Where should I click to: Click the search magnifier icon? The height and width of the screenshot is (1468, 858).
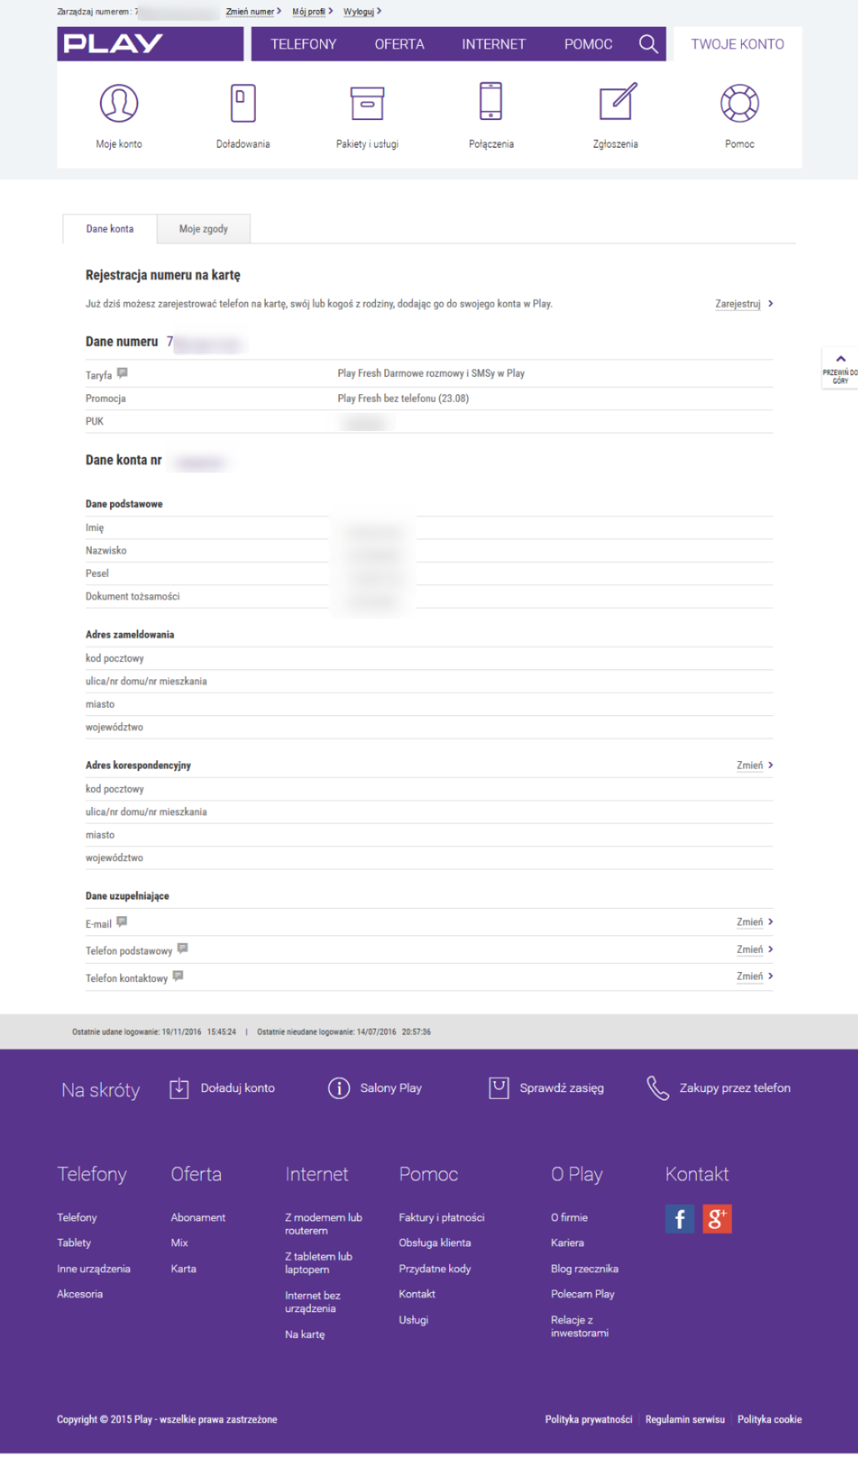pyautogui.click(x=648, y=44)
